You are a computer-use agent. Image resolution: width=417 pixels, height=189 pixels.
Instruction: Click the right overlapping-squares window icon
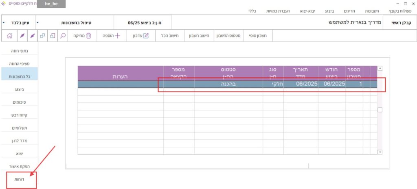pos(53,36)
